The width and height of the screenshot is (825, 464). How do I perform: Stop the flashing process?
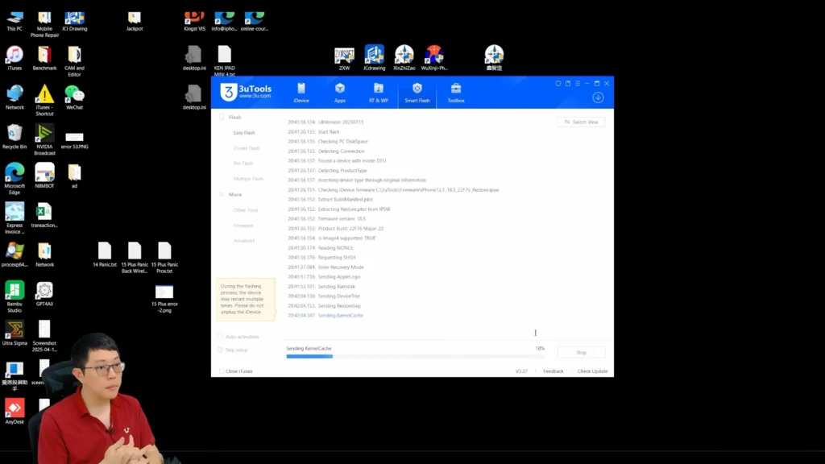pyautogui.click(x=581, y=353)
